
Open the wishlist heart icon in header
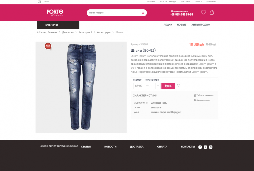click(203, 12)
